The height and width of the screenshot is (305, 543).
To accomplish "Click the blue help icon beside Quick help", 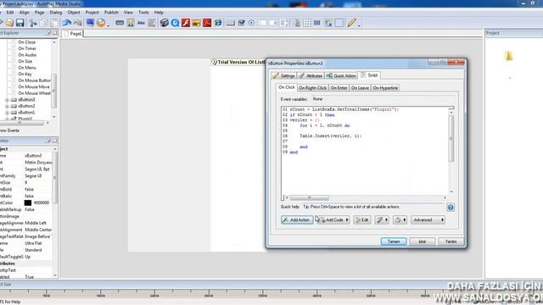I will click(x=451, y=207).
